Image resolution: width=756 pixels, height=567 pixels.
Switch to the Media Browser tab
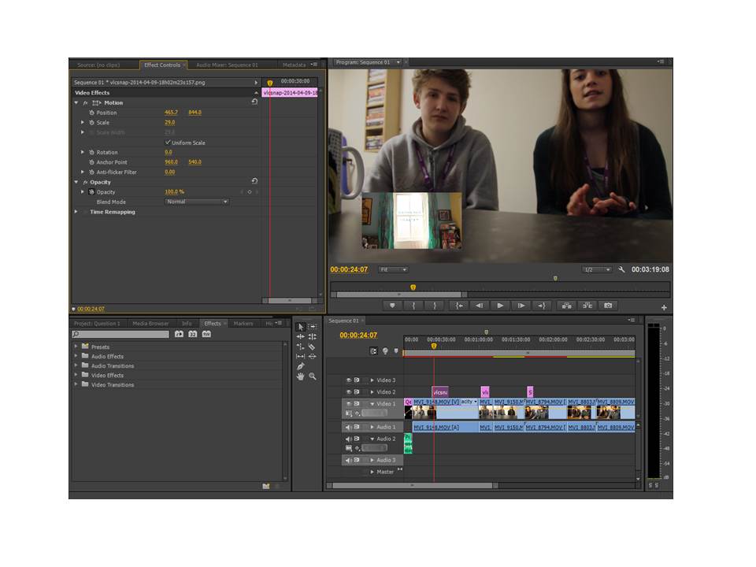(x=150, y=324)
